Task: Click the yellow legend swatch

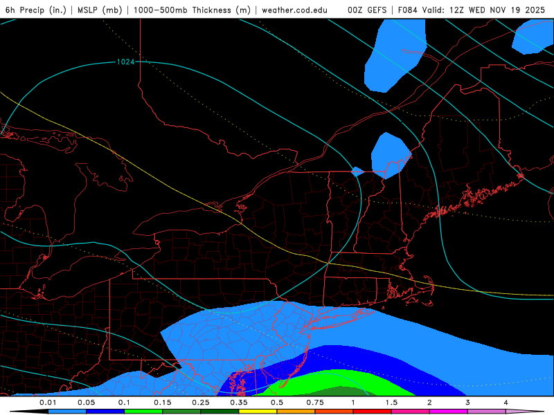Action: point(258,412)
